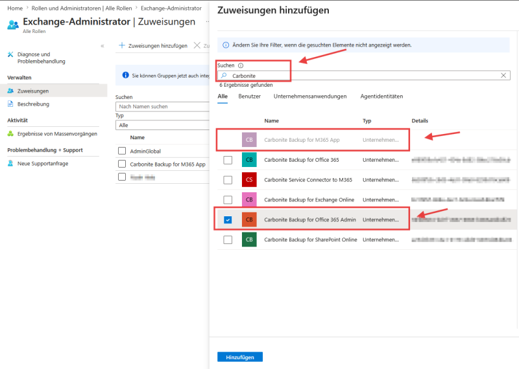Click the info icon in filter hint banner
Viewport: 519px width, 369px height.
(x=225, y=45)
